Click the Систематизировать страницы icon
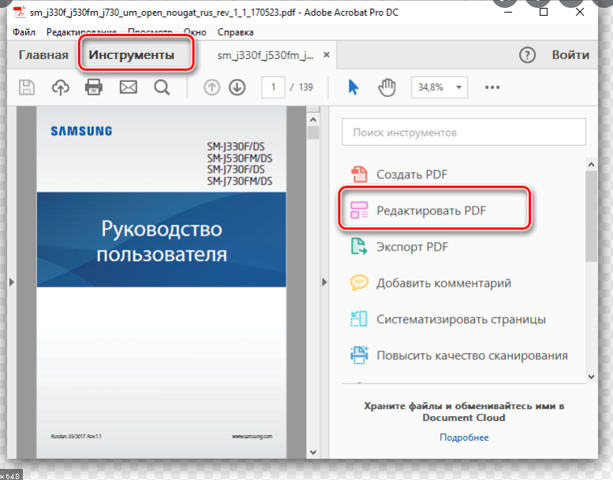The image size is (613, 480). [x=359, y=318]
